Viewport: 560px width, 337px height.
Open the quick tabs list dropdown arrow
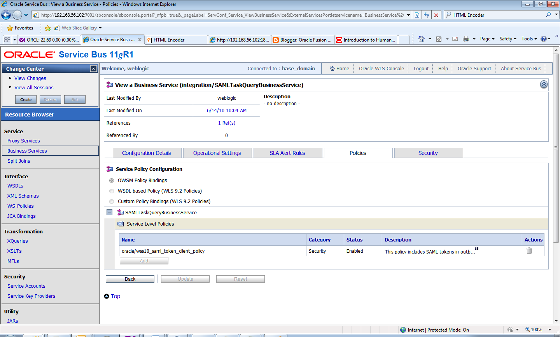14,40
